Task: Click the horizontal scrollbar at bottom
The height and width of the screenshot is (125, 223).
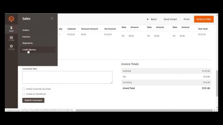Action: [144, 110]
